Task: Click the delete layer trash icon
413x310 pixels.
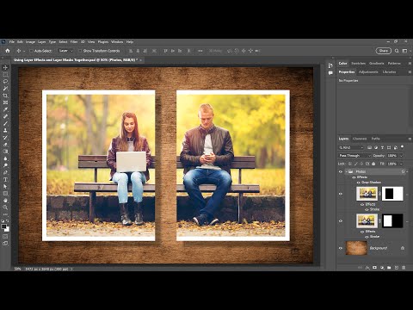Action: pos(404,268)
